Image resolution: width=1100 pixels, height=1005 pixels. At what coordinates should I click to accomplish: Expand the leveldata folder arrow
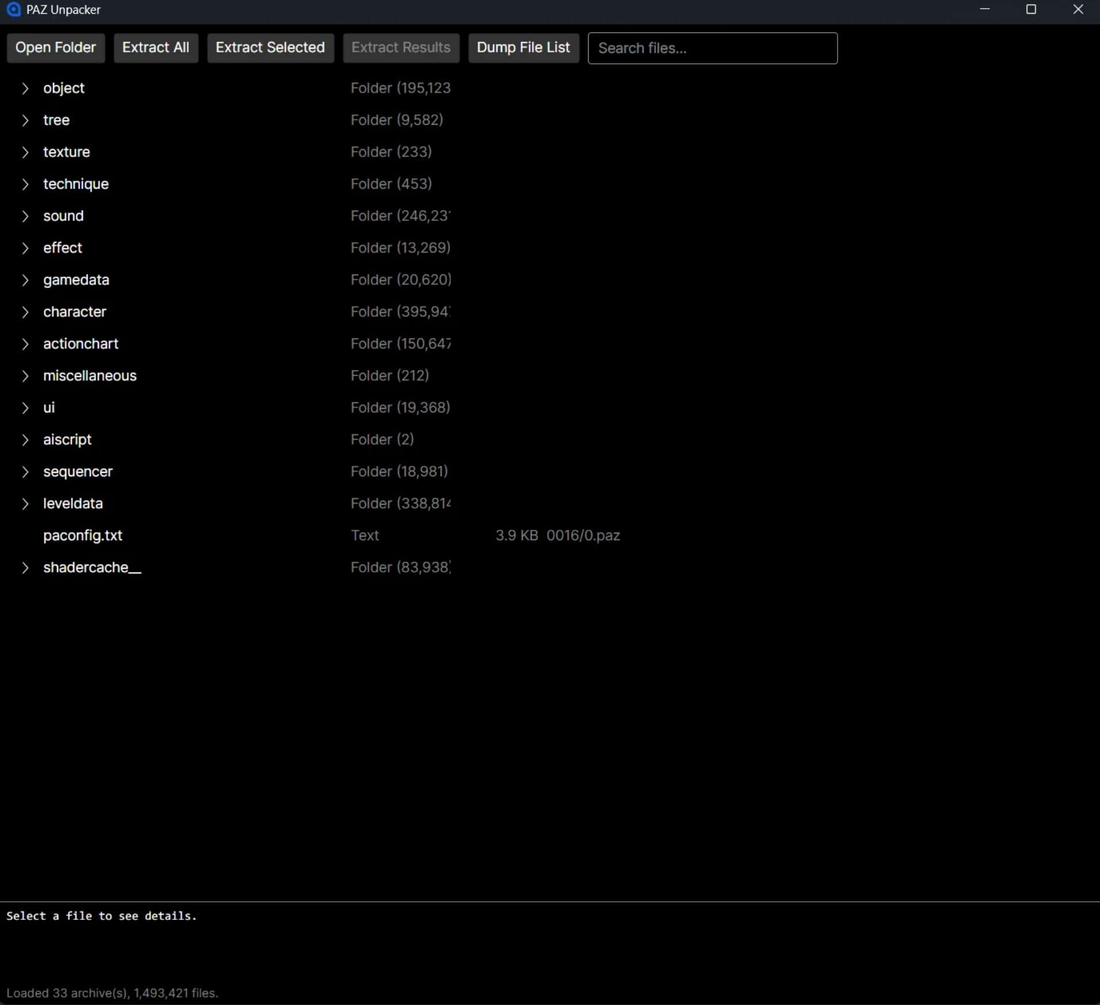click(25, 503)
